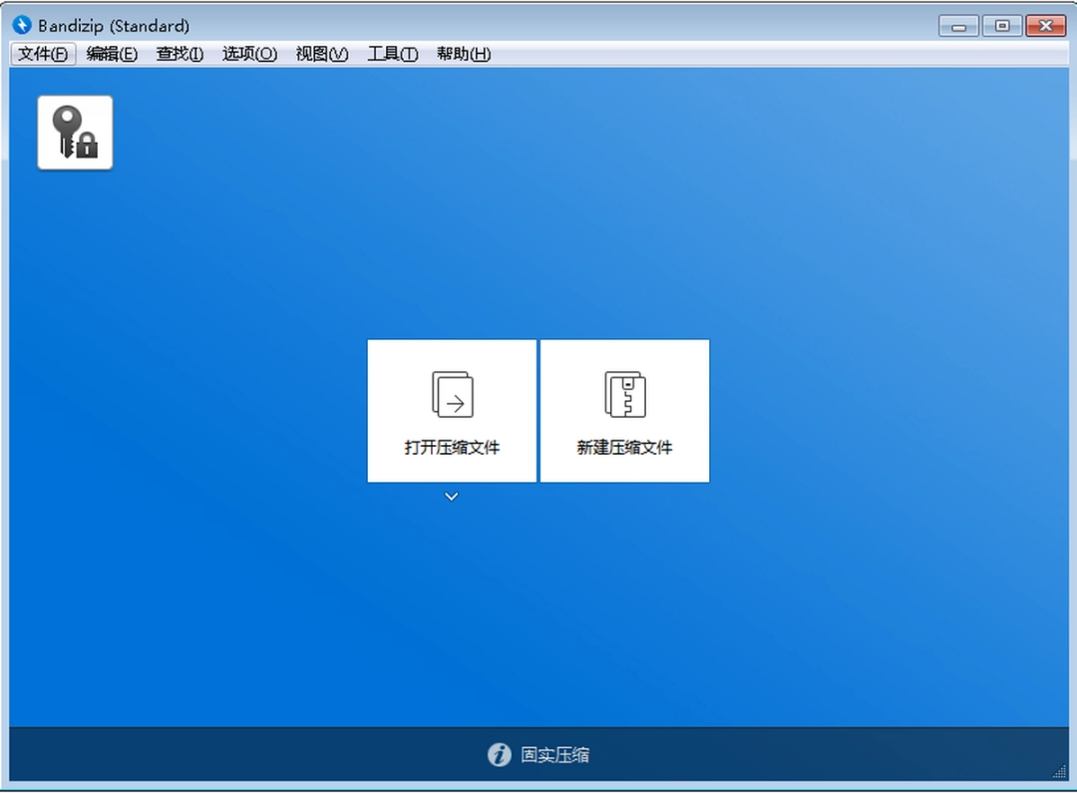Click the zipper archive icon on 新建压缩文件 tile
The image size is (1077, 793).
coord(624,393)
